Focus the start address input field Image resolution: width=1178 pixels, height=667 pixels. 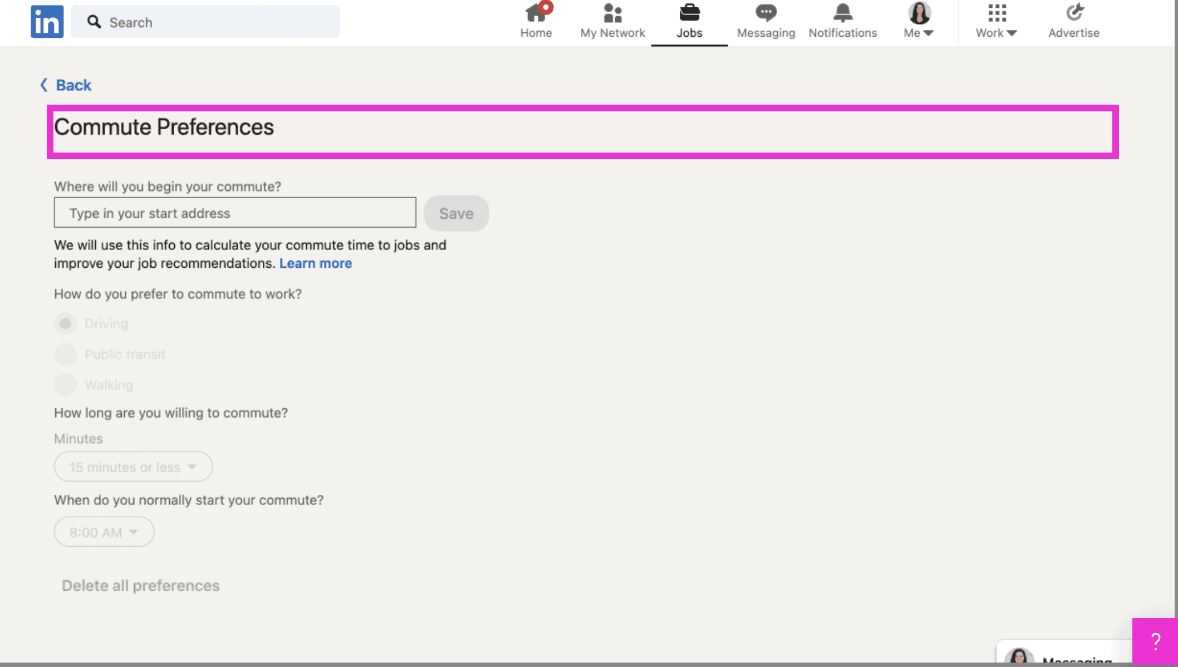[235, 213]
